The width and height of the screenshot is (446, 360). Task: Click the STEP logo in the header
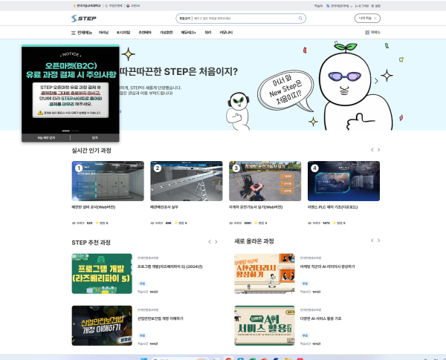coord(83,19)
